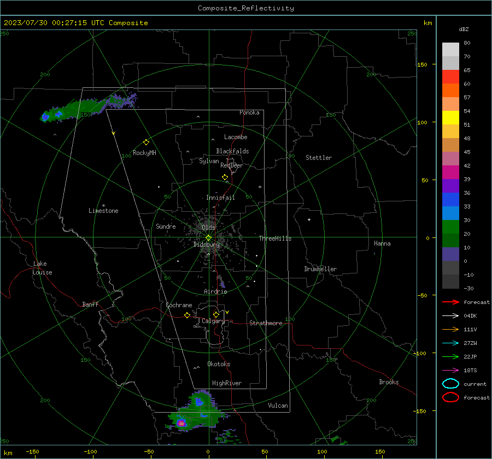Click the ThreeHills label
Screen dimensions: 492x459
(x=275, y=239)
